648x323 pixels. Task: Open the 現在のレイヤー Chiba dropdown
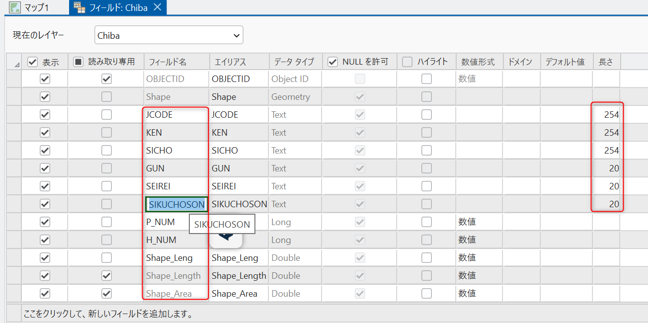[x=236, y=35]
